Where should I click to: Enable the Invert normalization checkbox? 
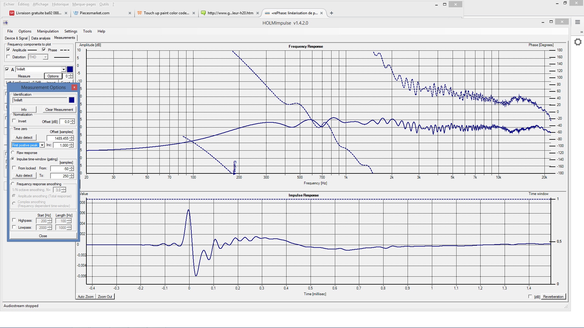pyautogui.click(x=14, y=121)
